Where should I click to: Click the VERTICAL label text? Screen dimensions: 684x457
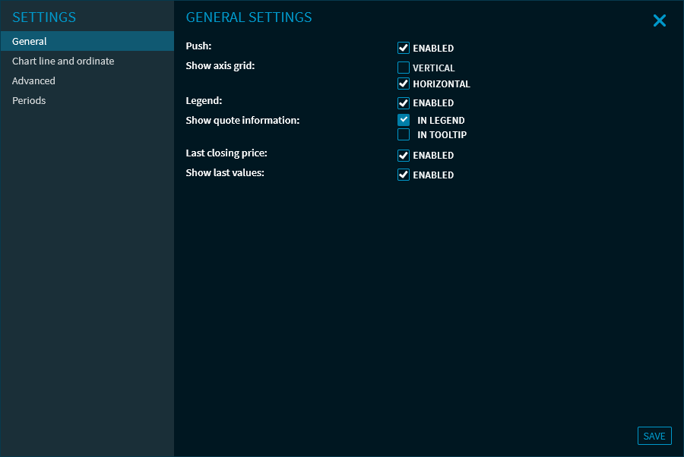434,68
